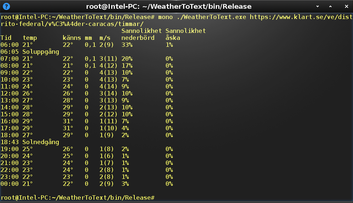
Task: Click the 'mono' command word
Action: pyautogui.click(x=165, y=17)
